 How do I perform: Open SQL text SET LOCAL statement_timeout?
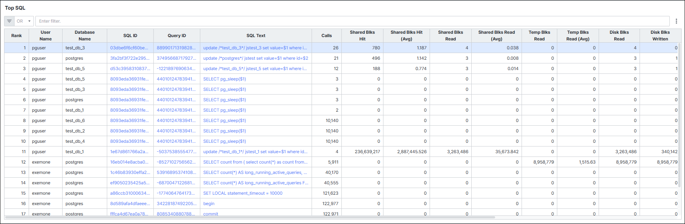click(243, 193)
